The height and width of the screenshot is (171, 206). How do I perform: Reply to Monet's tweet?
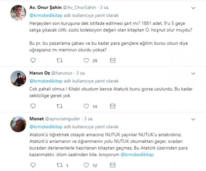(33, 164)
